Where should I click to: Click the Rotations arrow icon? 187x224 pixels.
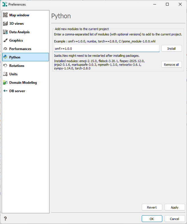[x=5, y=66]
